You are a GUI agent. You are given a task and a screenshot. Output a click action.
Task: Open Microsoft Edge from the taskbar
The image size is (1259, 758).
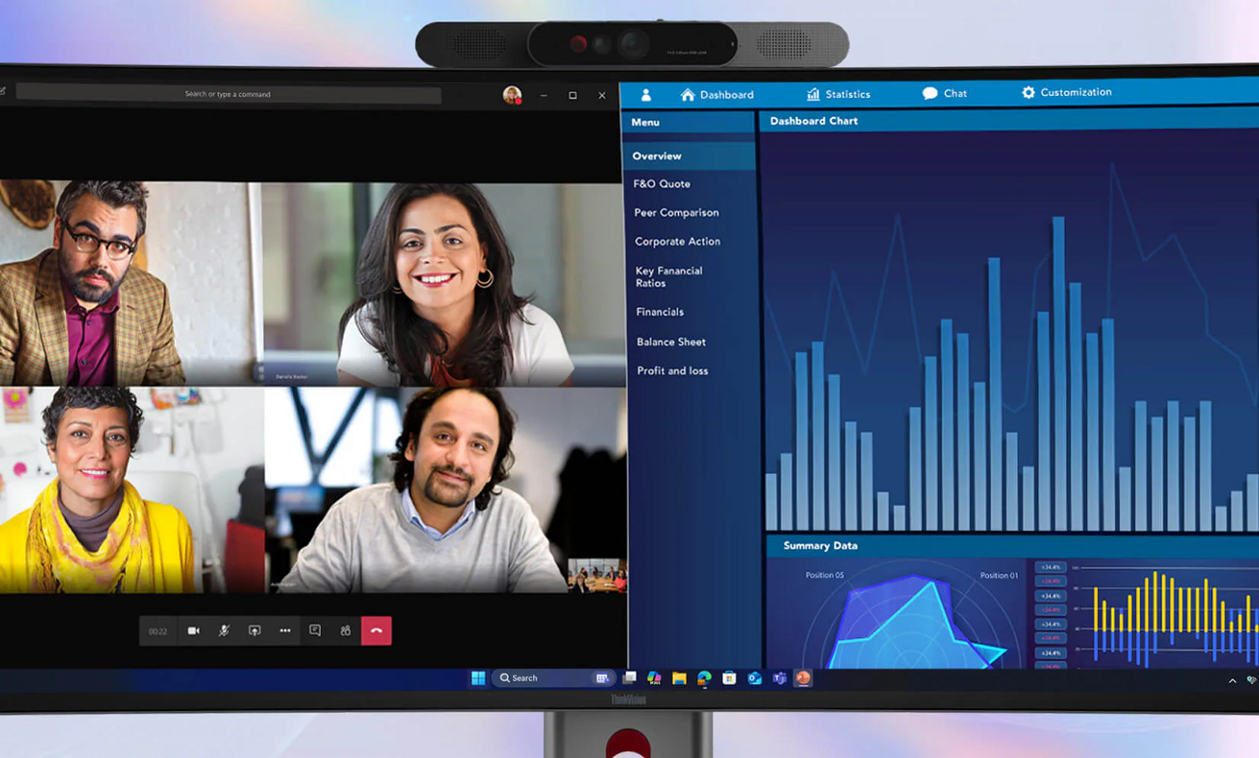pyautogui.click(x=704, y=678)
